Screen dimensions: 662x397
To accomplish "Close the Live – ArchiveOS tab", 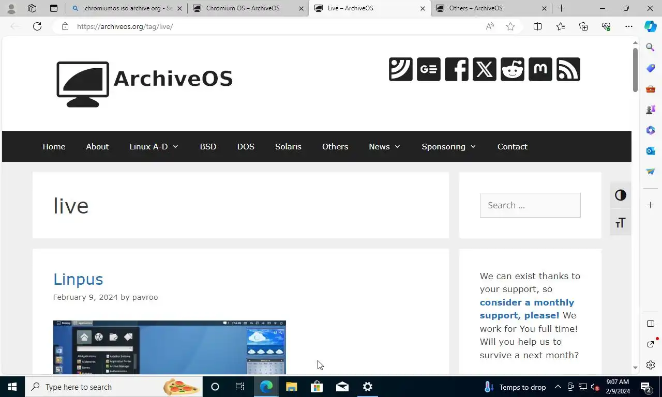I will point(423,8).
